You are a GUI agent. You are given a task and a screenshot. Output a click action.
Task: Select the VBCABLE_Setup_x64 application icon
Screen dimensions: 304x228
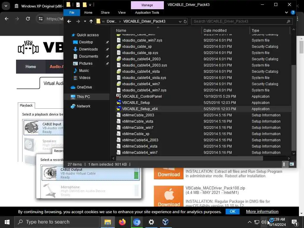(118, 109)
